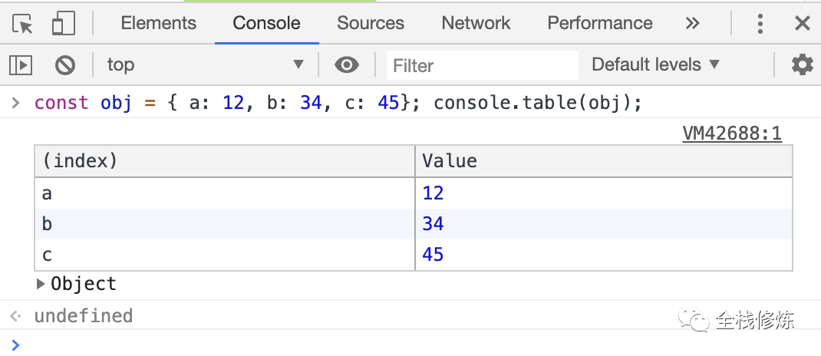Sort the table by Value column header

coord(603,161)
